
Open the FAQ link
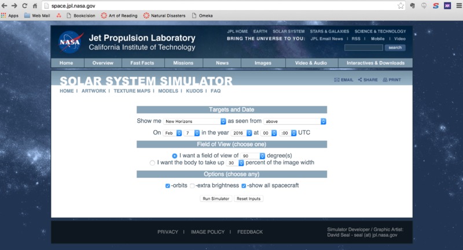[215, 91]
